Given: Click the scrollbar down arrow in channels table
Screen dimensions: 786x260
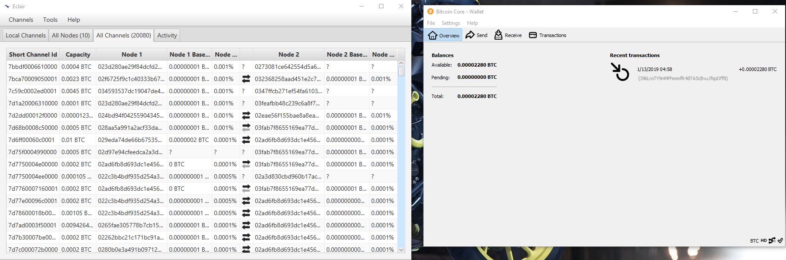Looking at the screenshot, I should 401,250.
